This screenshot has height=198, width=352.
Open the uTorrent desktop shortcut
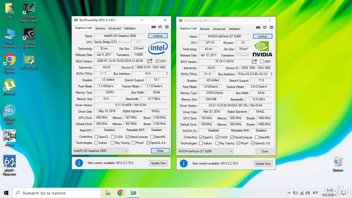pyautogui.click(x=9, y=87)
